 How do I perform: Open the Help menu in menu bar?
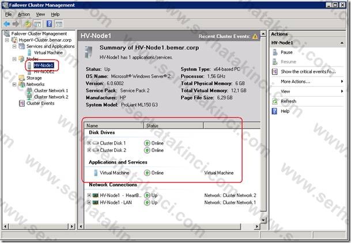coord(55,14)
